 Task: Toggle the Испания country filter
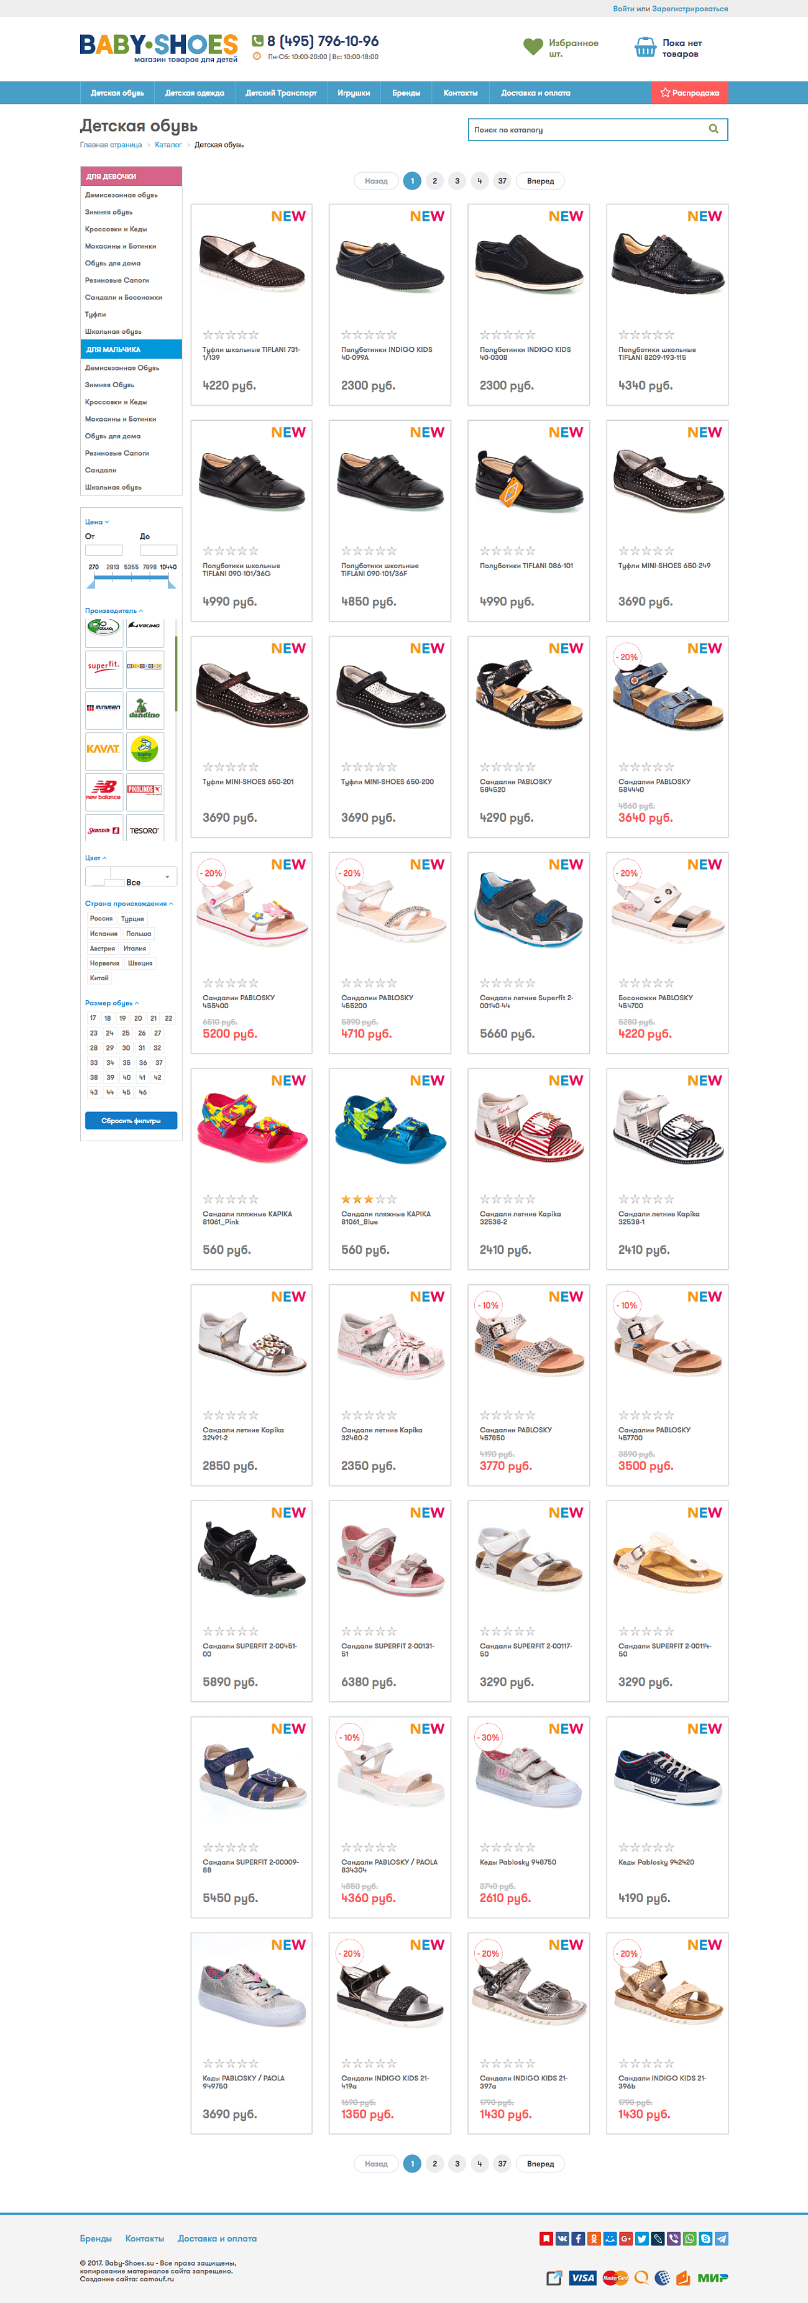point(104,934)
